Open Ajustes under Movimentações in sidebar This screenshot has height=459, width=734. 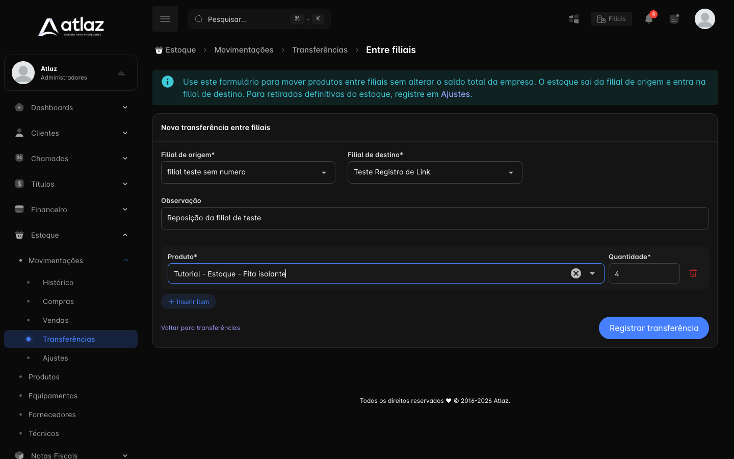point(56,358)
